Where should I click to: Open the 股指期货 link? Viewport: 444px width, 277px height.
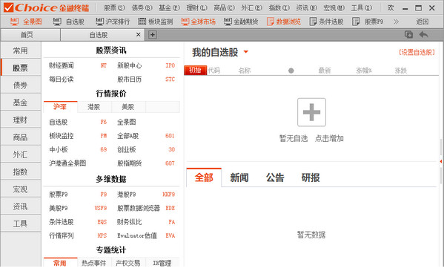tap(130, 163)
